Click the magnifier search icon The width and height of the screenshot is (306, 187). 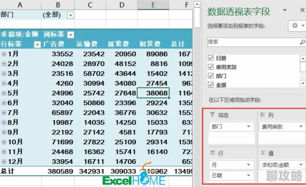coord(302,42)
